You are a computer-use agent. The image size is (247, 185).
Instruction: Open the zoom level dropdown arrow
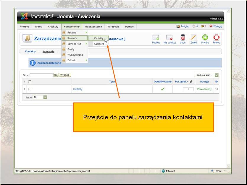(225, 171)
